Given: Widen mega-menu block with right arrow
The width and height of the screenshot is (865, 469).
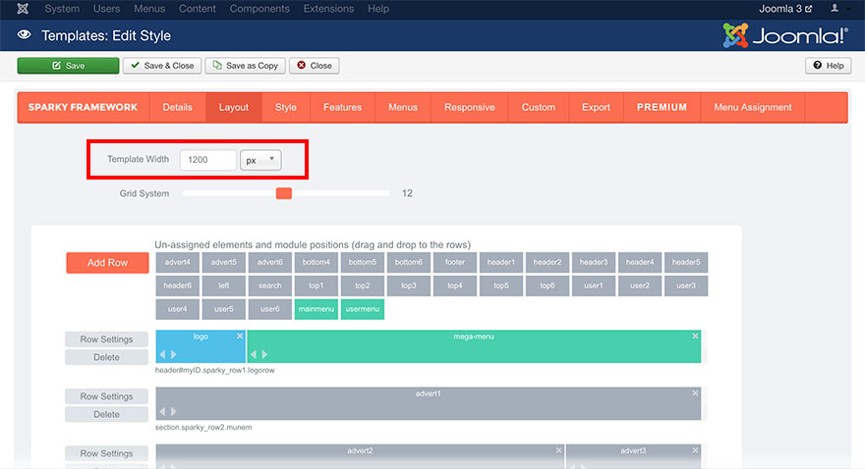Looking at the screenshot, I should [x=264, y=354].
